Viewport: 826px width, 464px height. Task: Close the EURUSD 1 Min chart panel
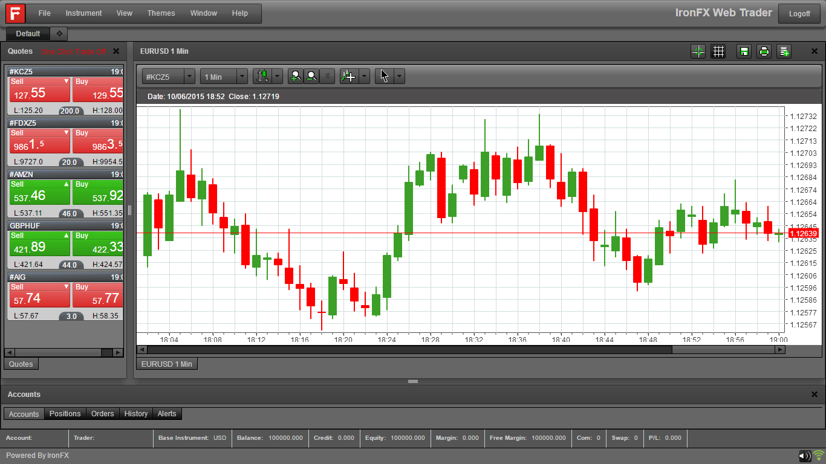coord(815,51)
